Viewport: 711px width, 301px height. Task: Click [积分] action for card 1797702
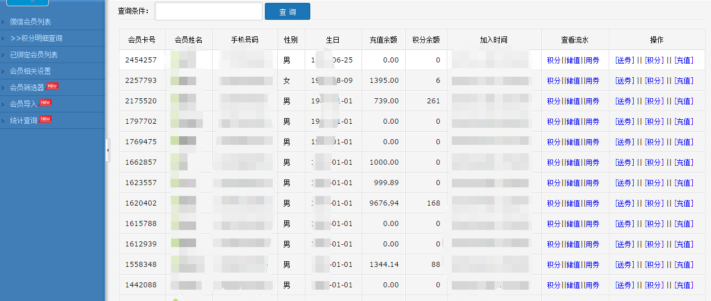654,122
